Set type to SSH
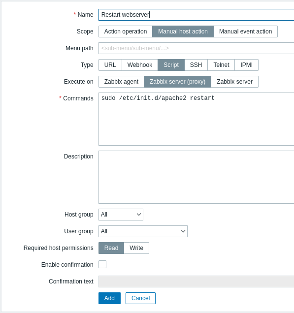 [196, 65]
